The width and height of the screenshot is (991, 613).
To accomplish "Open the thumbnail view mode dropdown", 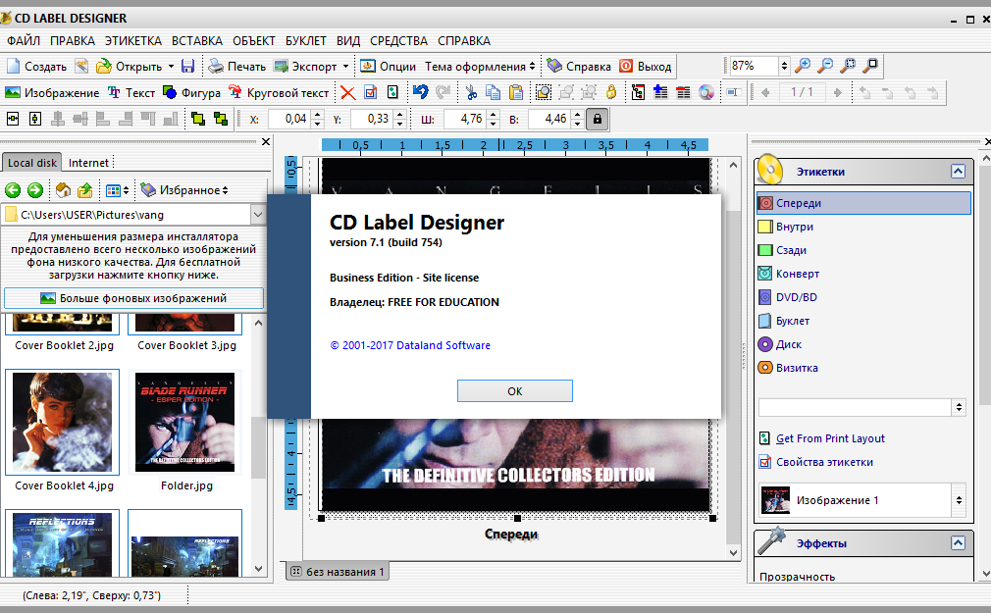I will [x=118, y=190].
